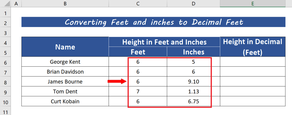Viewport: 292px width, 115px height.
Task: Select the 'Brian Davidson' cell
Action: pyautogui.click(x=65, y=71)
